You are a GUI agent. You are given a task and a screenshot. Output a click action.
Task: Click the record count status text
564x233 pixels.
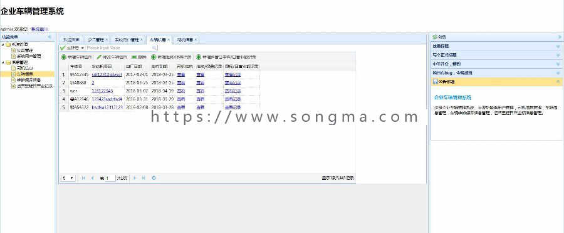tap(338, 178)
